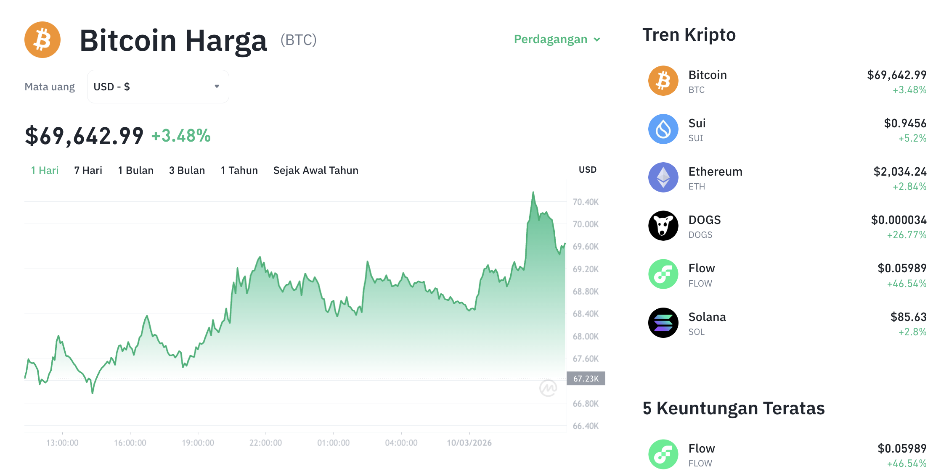Select the Bitcoin icon in Tren Kripto

pyautogui.click(x=663, y=80)
